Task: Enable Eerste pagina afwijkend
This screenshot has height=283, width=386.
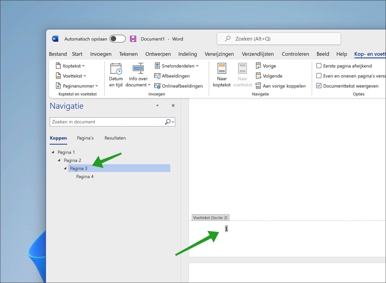Action: point(319,66)
